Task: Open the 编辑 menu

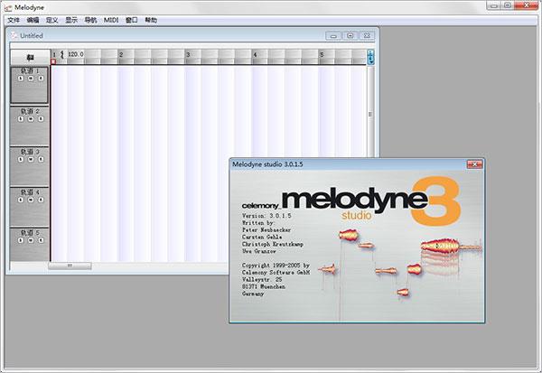Action: (33, 20)
